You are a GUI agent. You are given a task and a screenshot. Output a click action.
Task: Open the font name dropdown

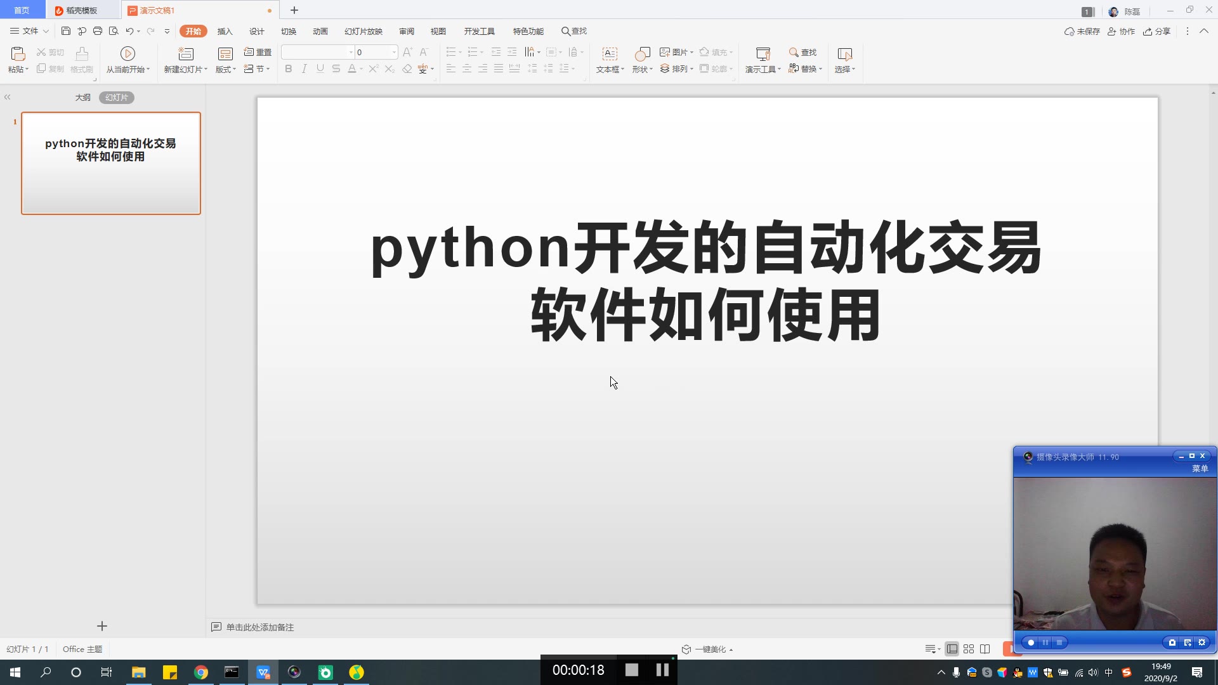[351, 52]
